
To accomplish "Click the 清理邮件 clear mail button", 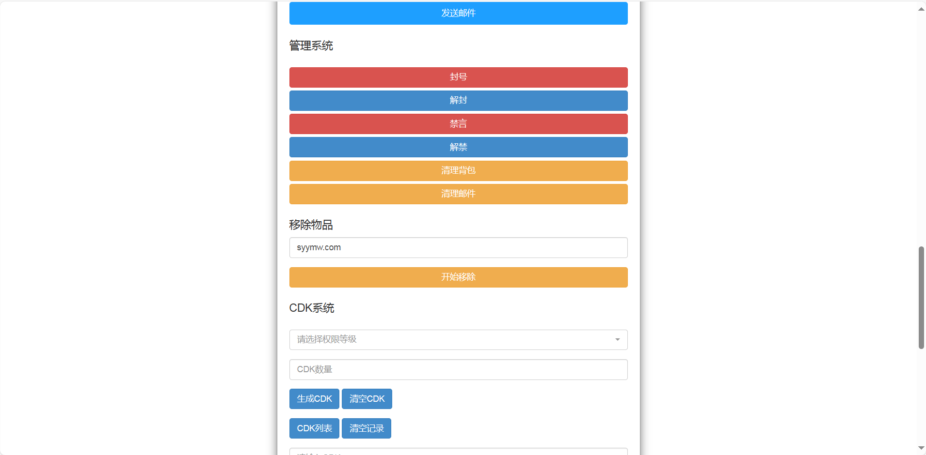I will 458,194.
